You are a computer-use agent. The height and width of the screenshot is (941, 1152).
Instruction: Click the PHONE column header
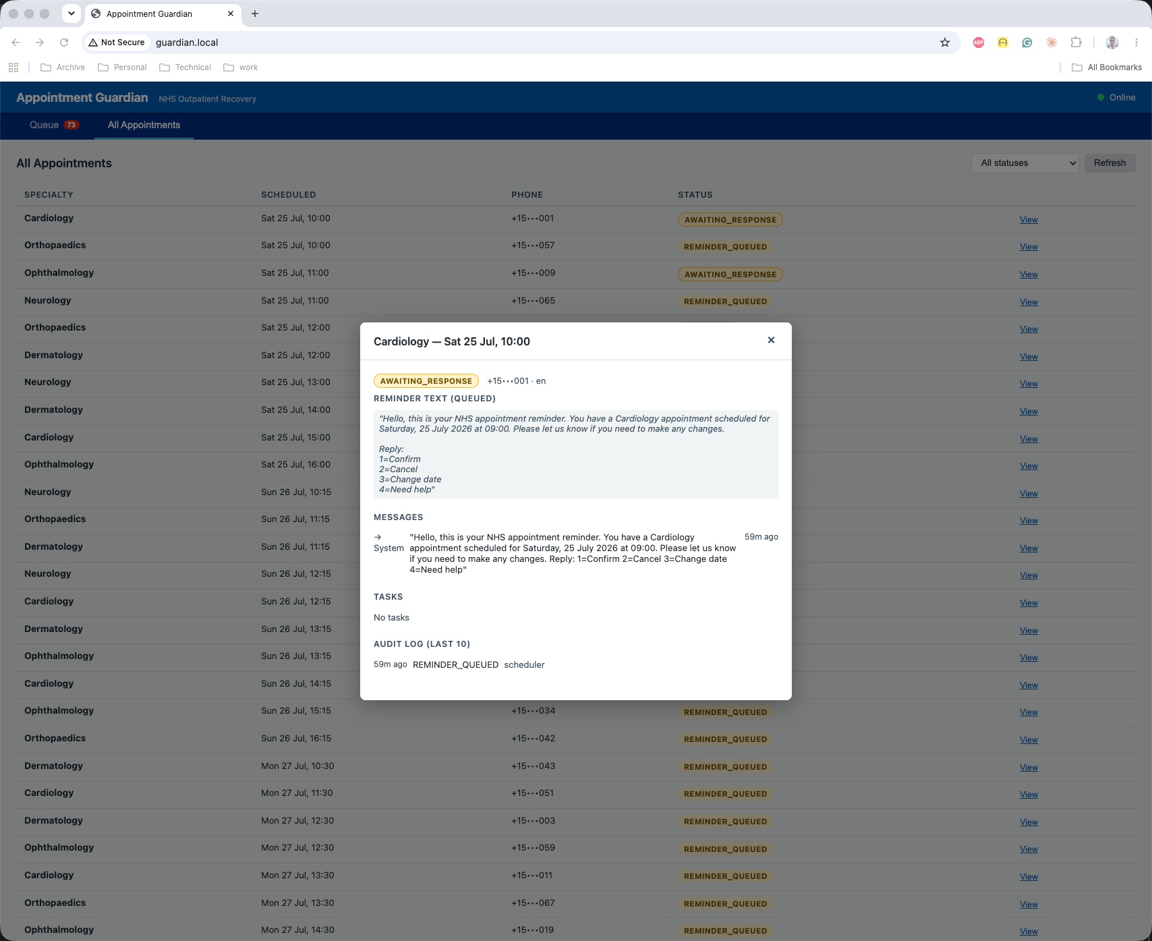(527, 194)
